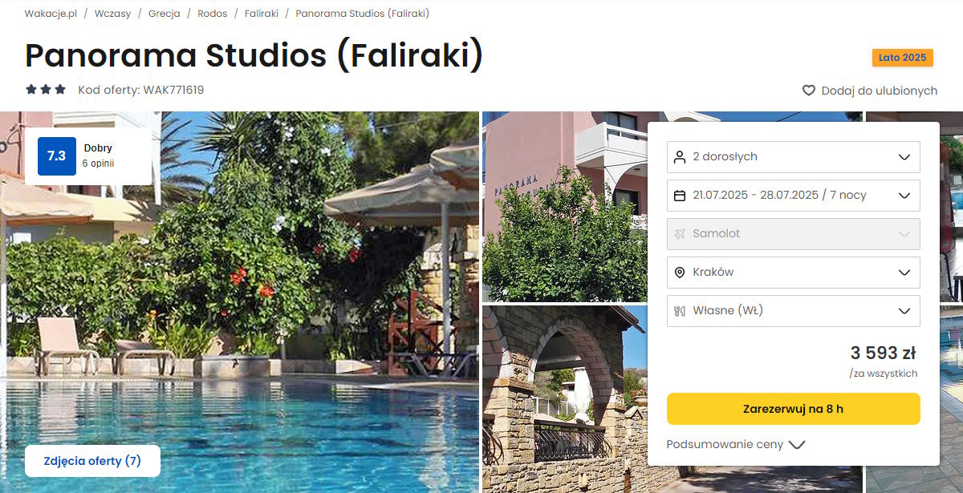Click the 7.3 rating score badge
Image resolution: width=963 pixels, height=493 pixels.
pos(57,156)
